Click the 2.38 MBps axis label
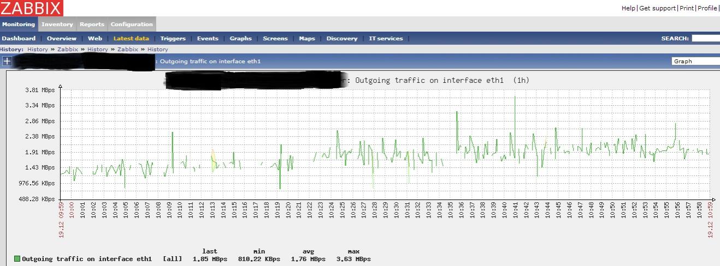 [x=40, y=136]
